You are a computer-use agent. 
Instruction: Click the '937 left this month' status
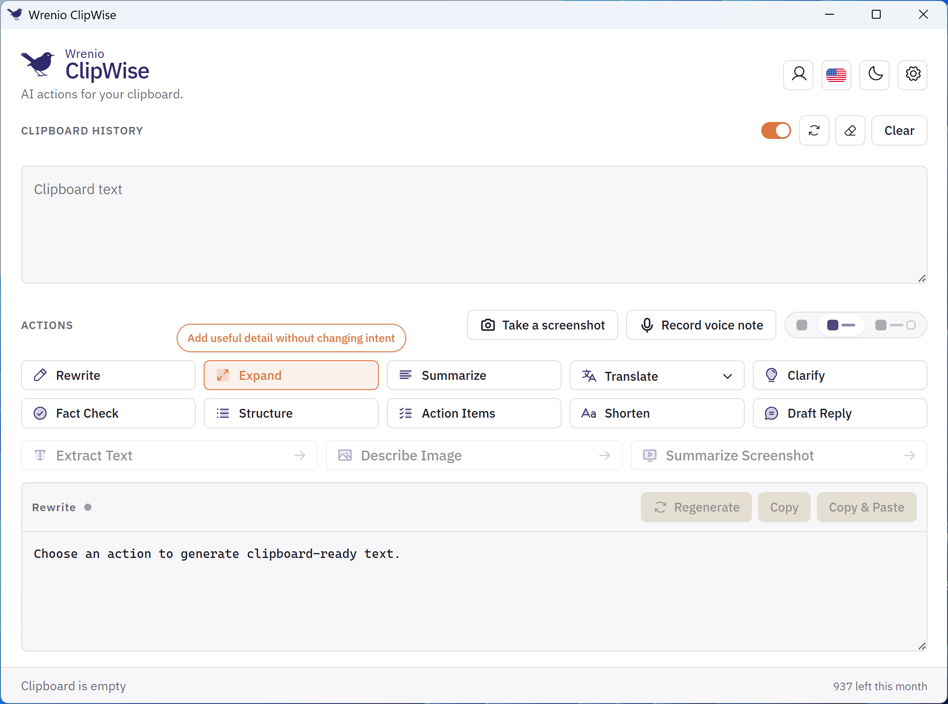(880, 686)
